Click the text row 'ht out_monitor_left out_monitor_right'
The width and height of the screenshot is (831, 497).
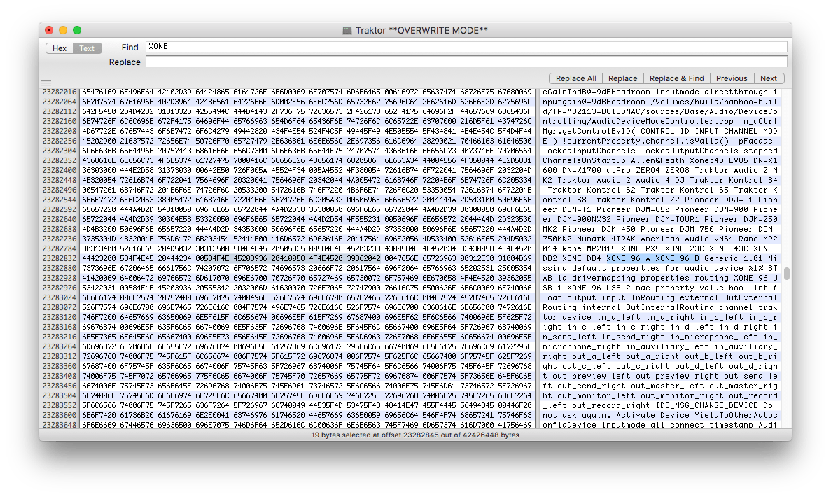[659, 395]
